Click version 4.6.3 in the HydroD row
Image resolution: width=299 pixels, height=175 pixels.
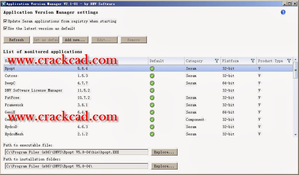pyautogui.click(x=83, y=127)
